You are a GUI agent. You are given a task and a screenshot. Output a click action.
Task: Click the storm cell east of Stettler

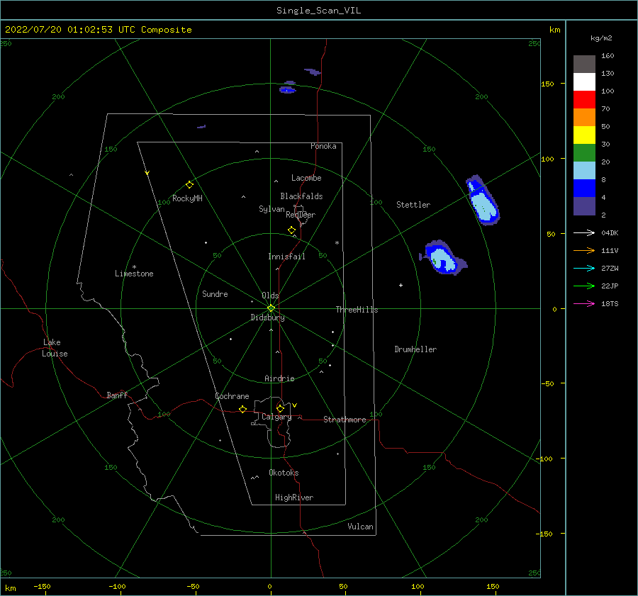483,200
